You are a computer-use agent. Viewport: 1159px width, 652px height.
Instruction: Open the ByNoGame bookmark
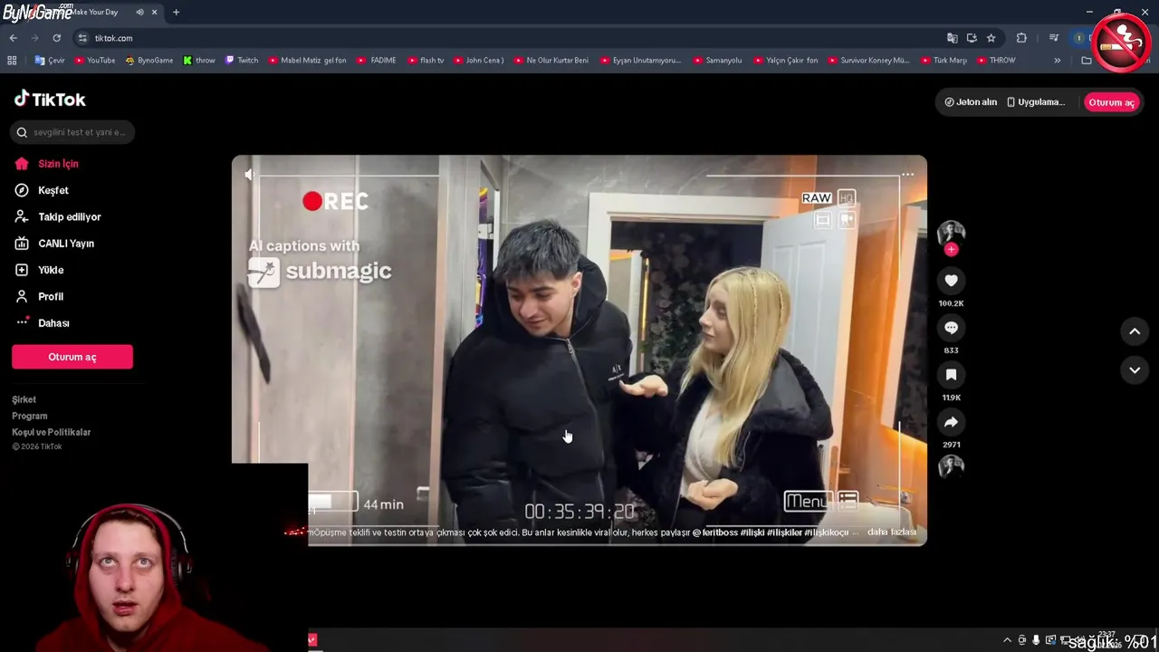[149, 61]
